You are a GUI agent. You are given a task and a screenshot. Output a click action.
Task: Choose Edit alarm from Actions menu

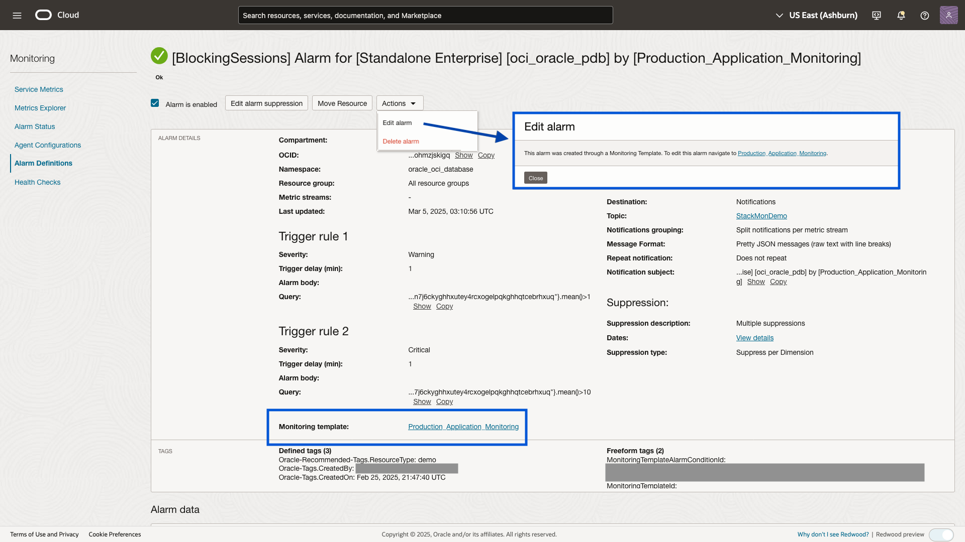397,123
